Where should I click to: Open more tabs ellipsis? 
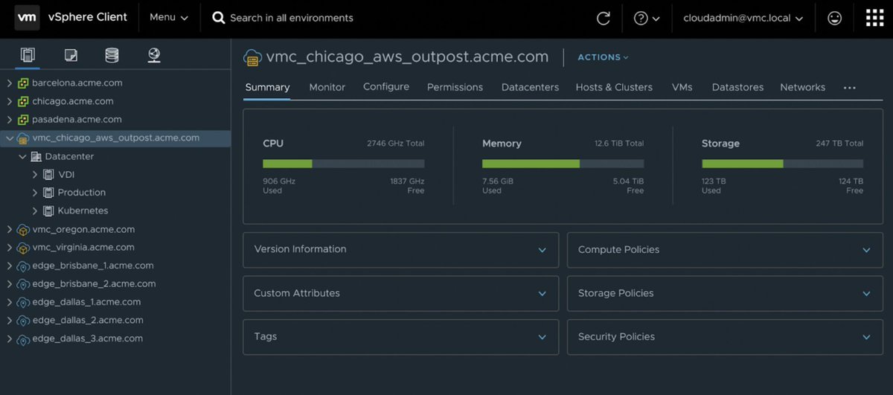[x=850, y=88]
